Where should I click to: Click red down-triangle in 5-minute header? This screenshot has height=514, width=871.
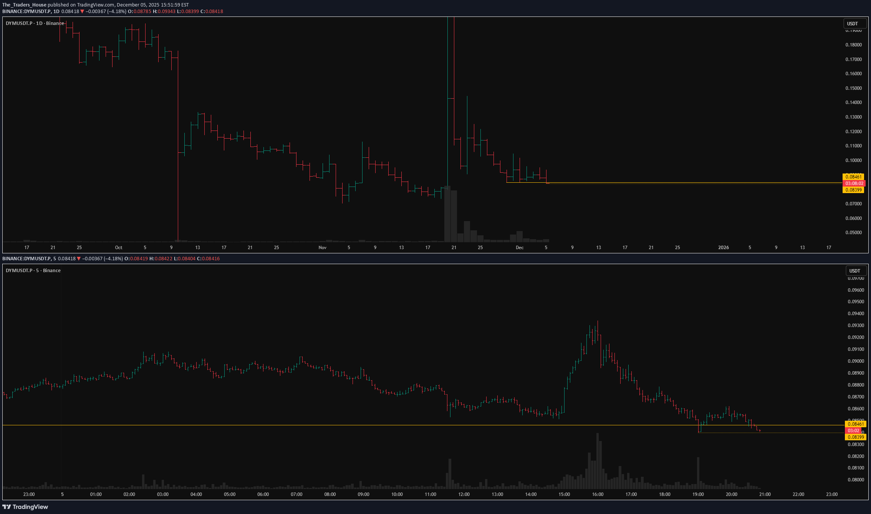tap(79, 259)
